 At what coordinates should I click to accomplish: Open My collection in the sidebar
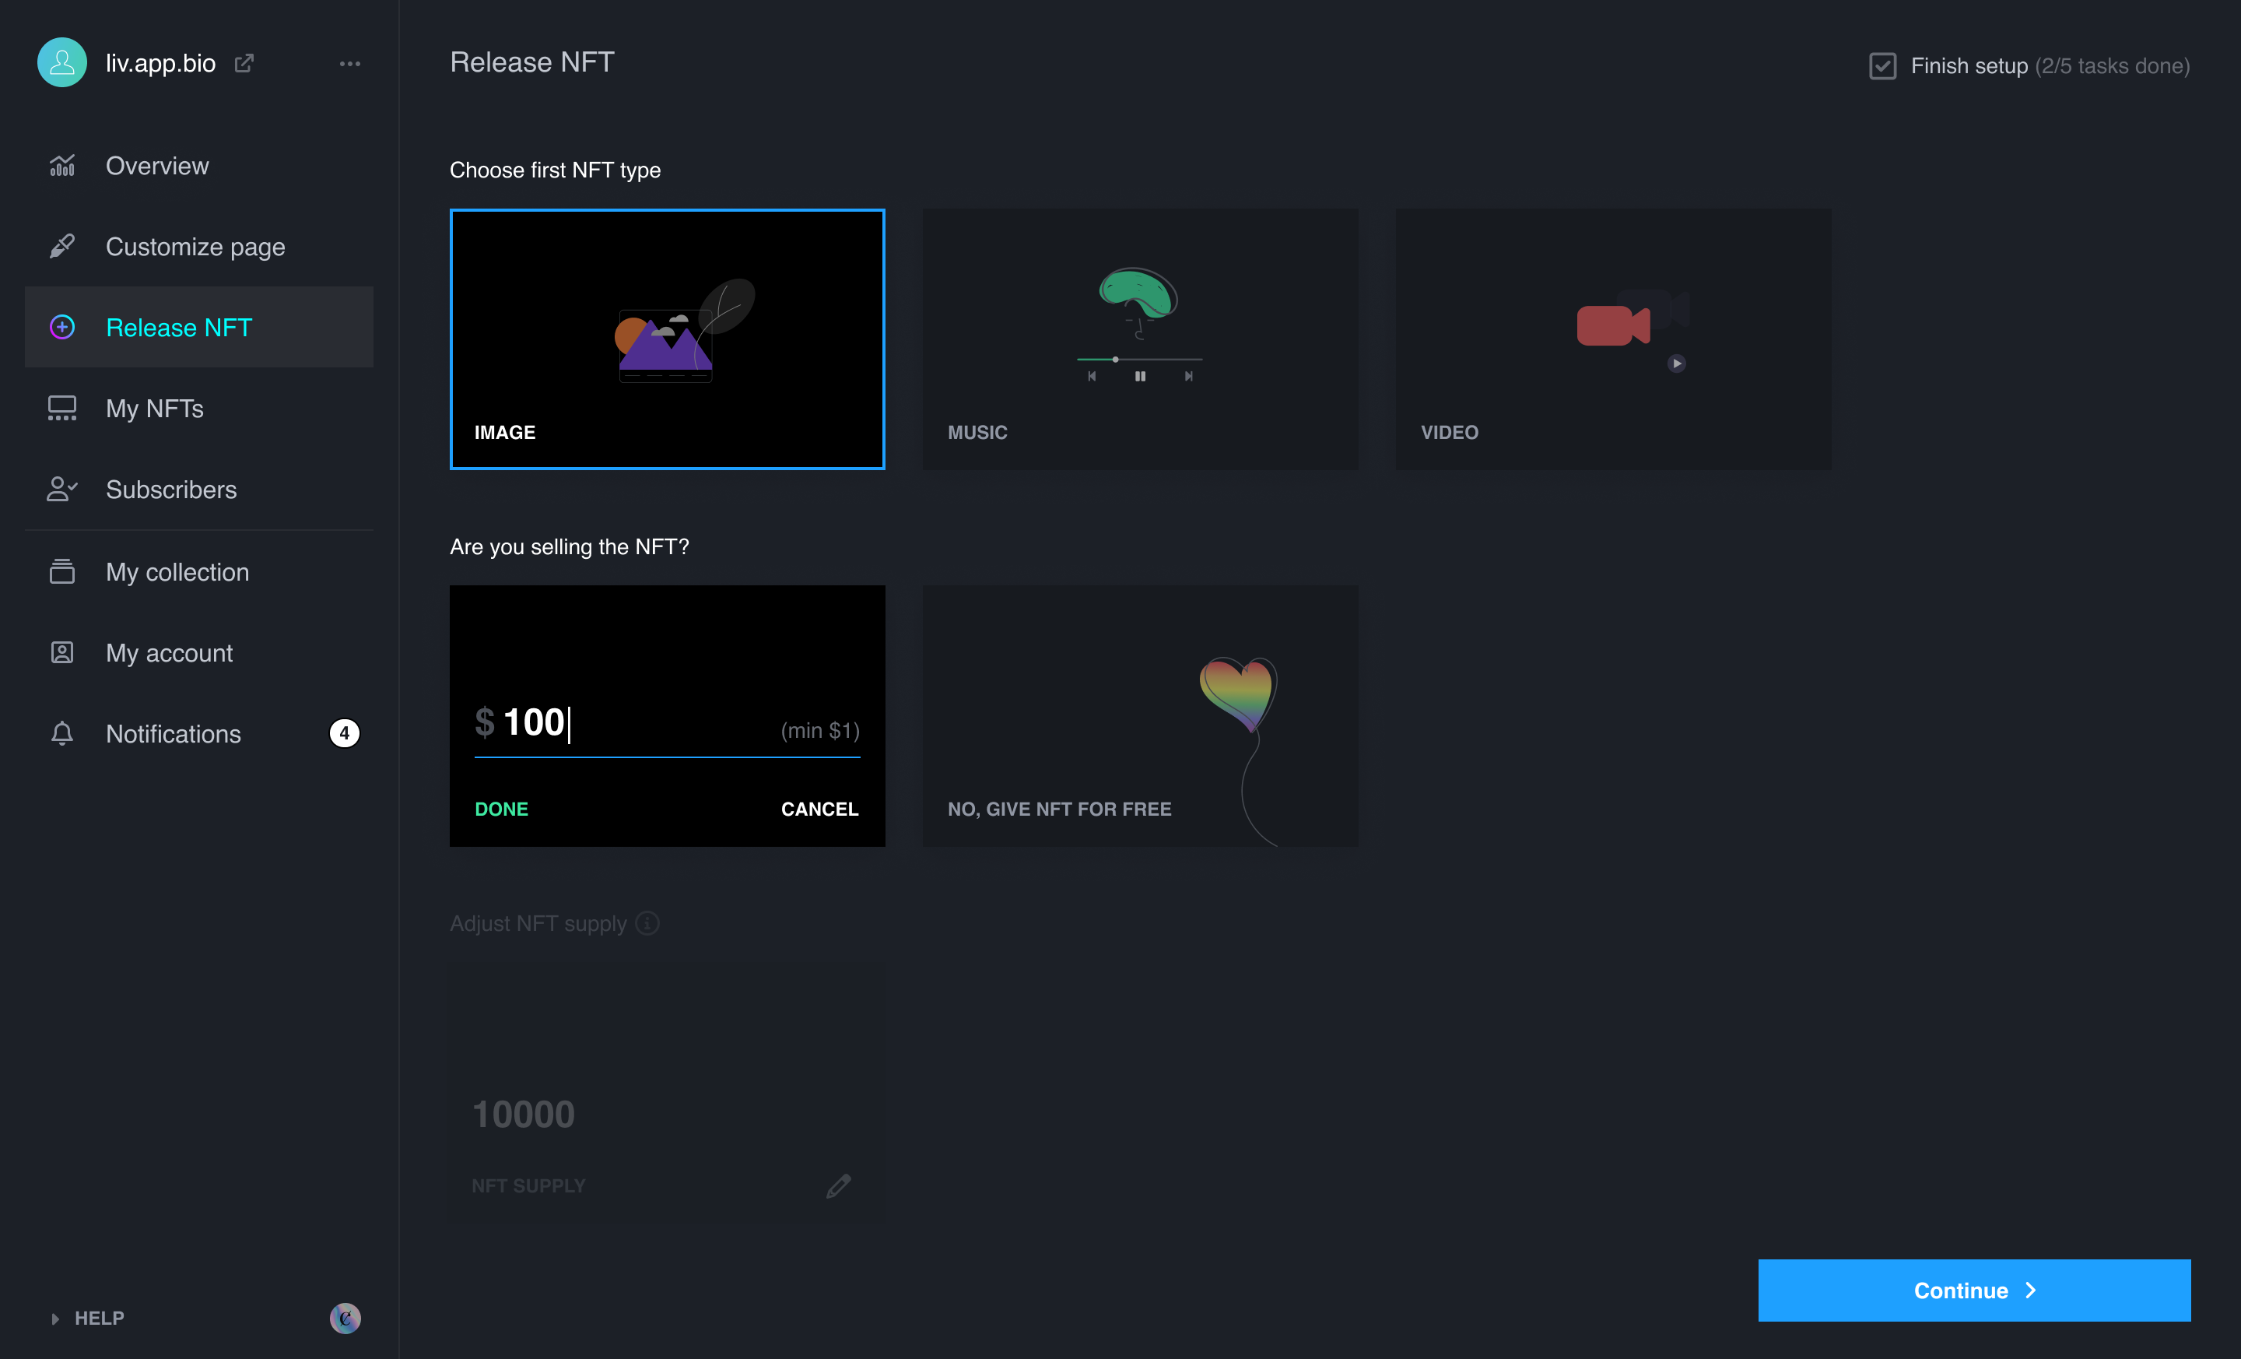pos(177,571)
